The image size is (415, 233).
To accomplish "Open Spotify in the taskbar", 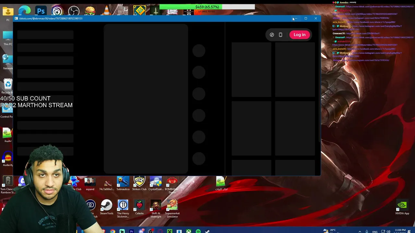I will coord(198,231).
